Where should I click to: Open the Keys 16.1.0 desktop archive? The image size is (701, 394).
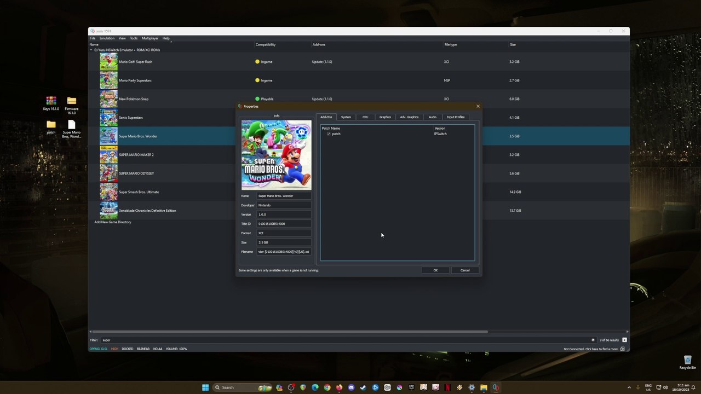click(x=51, y=103)
